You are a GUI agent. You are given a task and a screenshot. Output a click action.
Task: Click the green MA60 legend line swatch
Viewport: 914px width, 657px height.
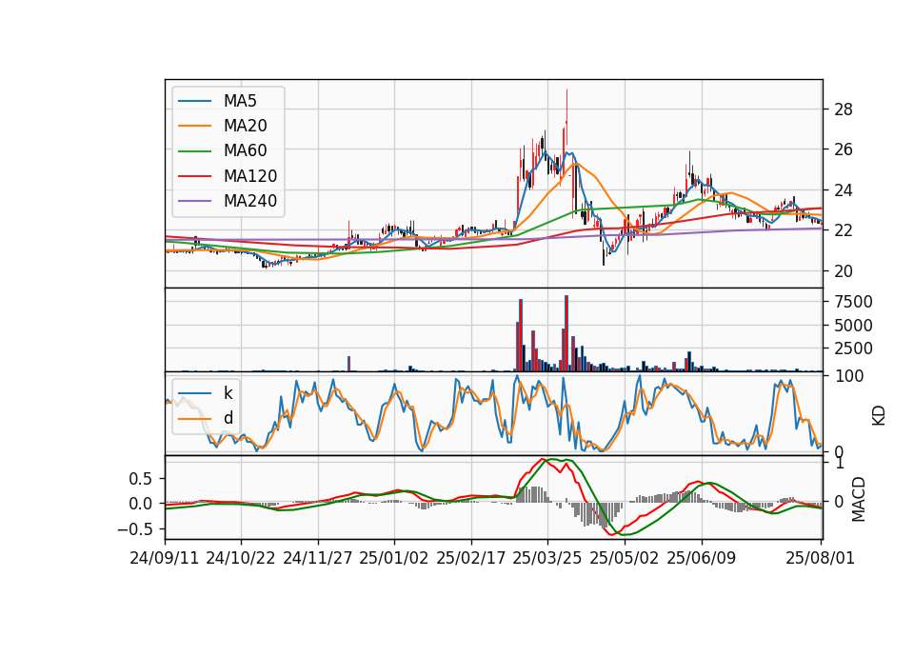(194, 151)
